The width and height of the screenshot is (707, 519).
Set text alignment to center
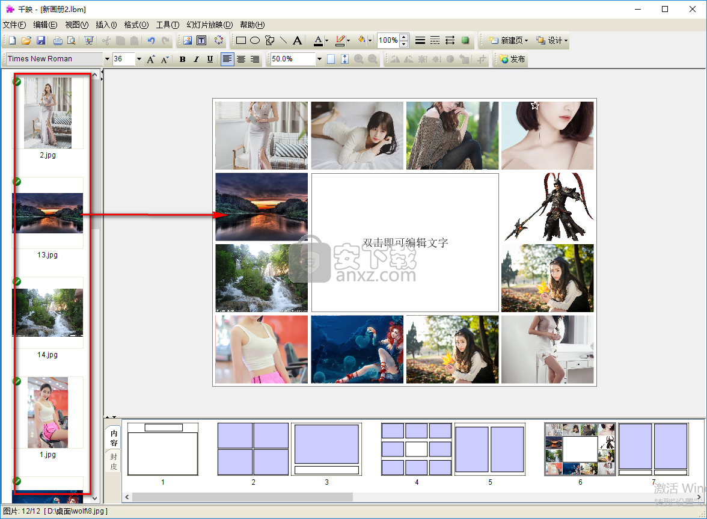pos(241,59)
